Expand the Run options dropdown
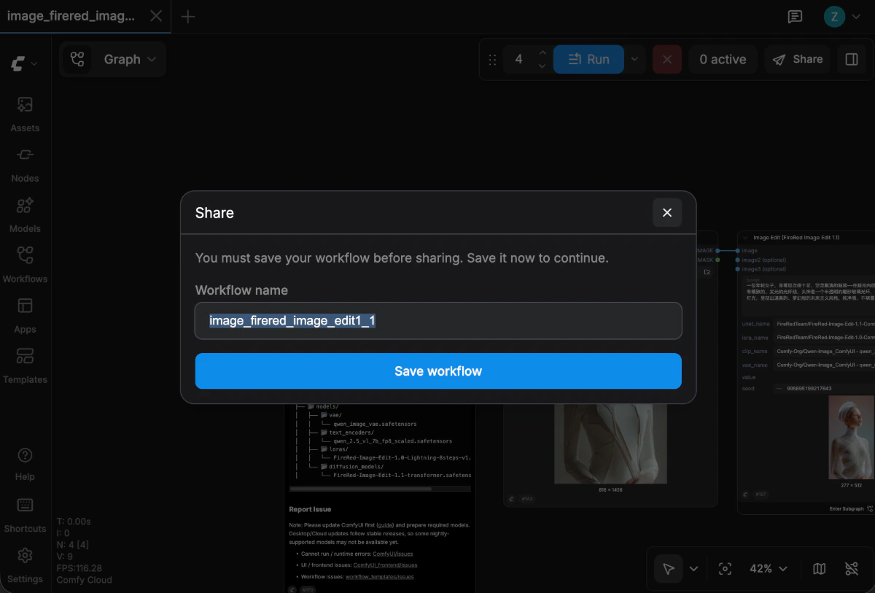 coord(634,59)
